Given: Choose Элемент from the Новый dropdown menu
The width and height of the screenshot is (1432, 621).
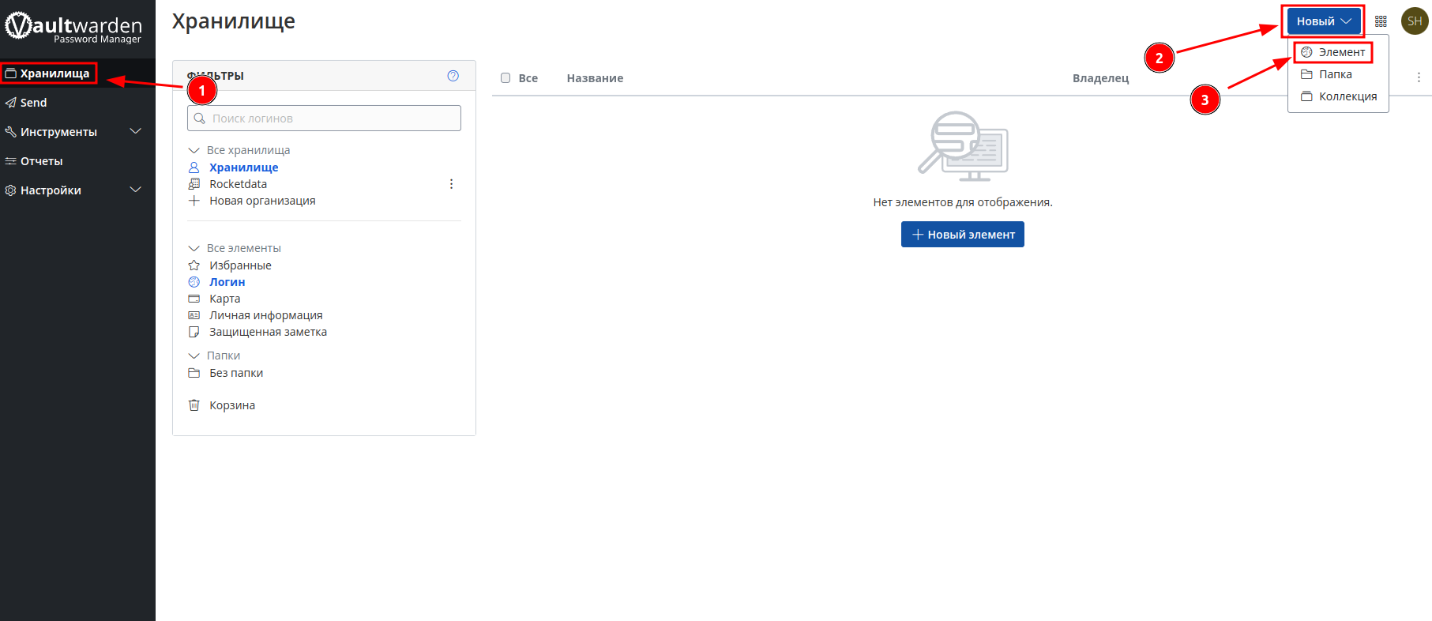Looking at the screenshot, I should (x=1340, y=52).
